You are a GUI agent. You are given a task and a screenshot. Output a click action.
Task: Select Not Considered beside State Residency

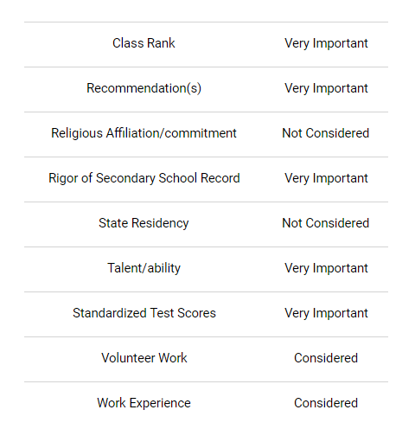[326, 223]
